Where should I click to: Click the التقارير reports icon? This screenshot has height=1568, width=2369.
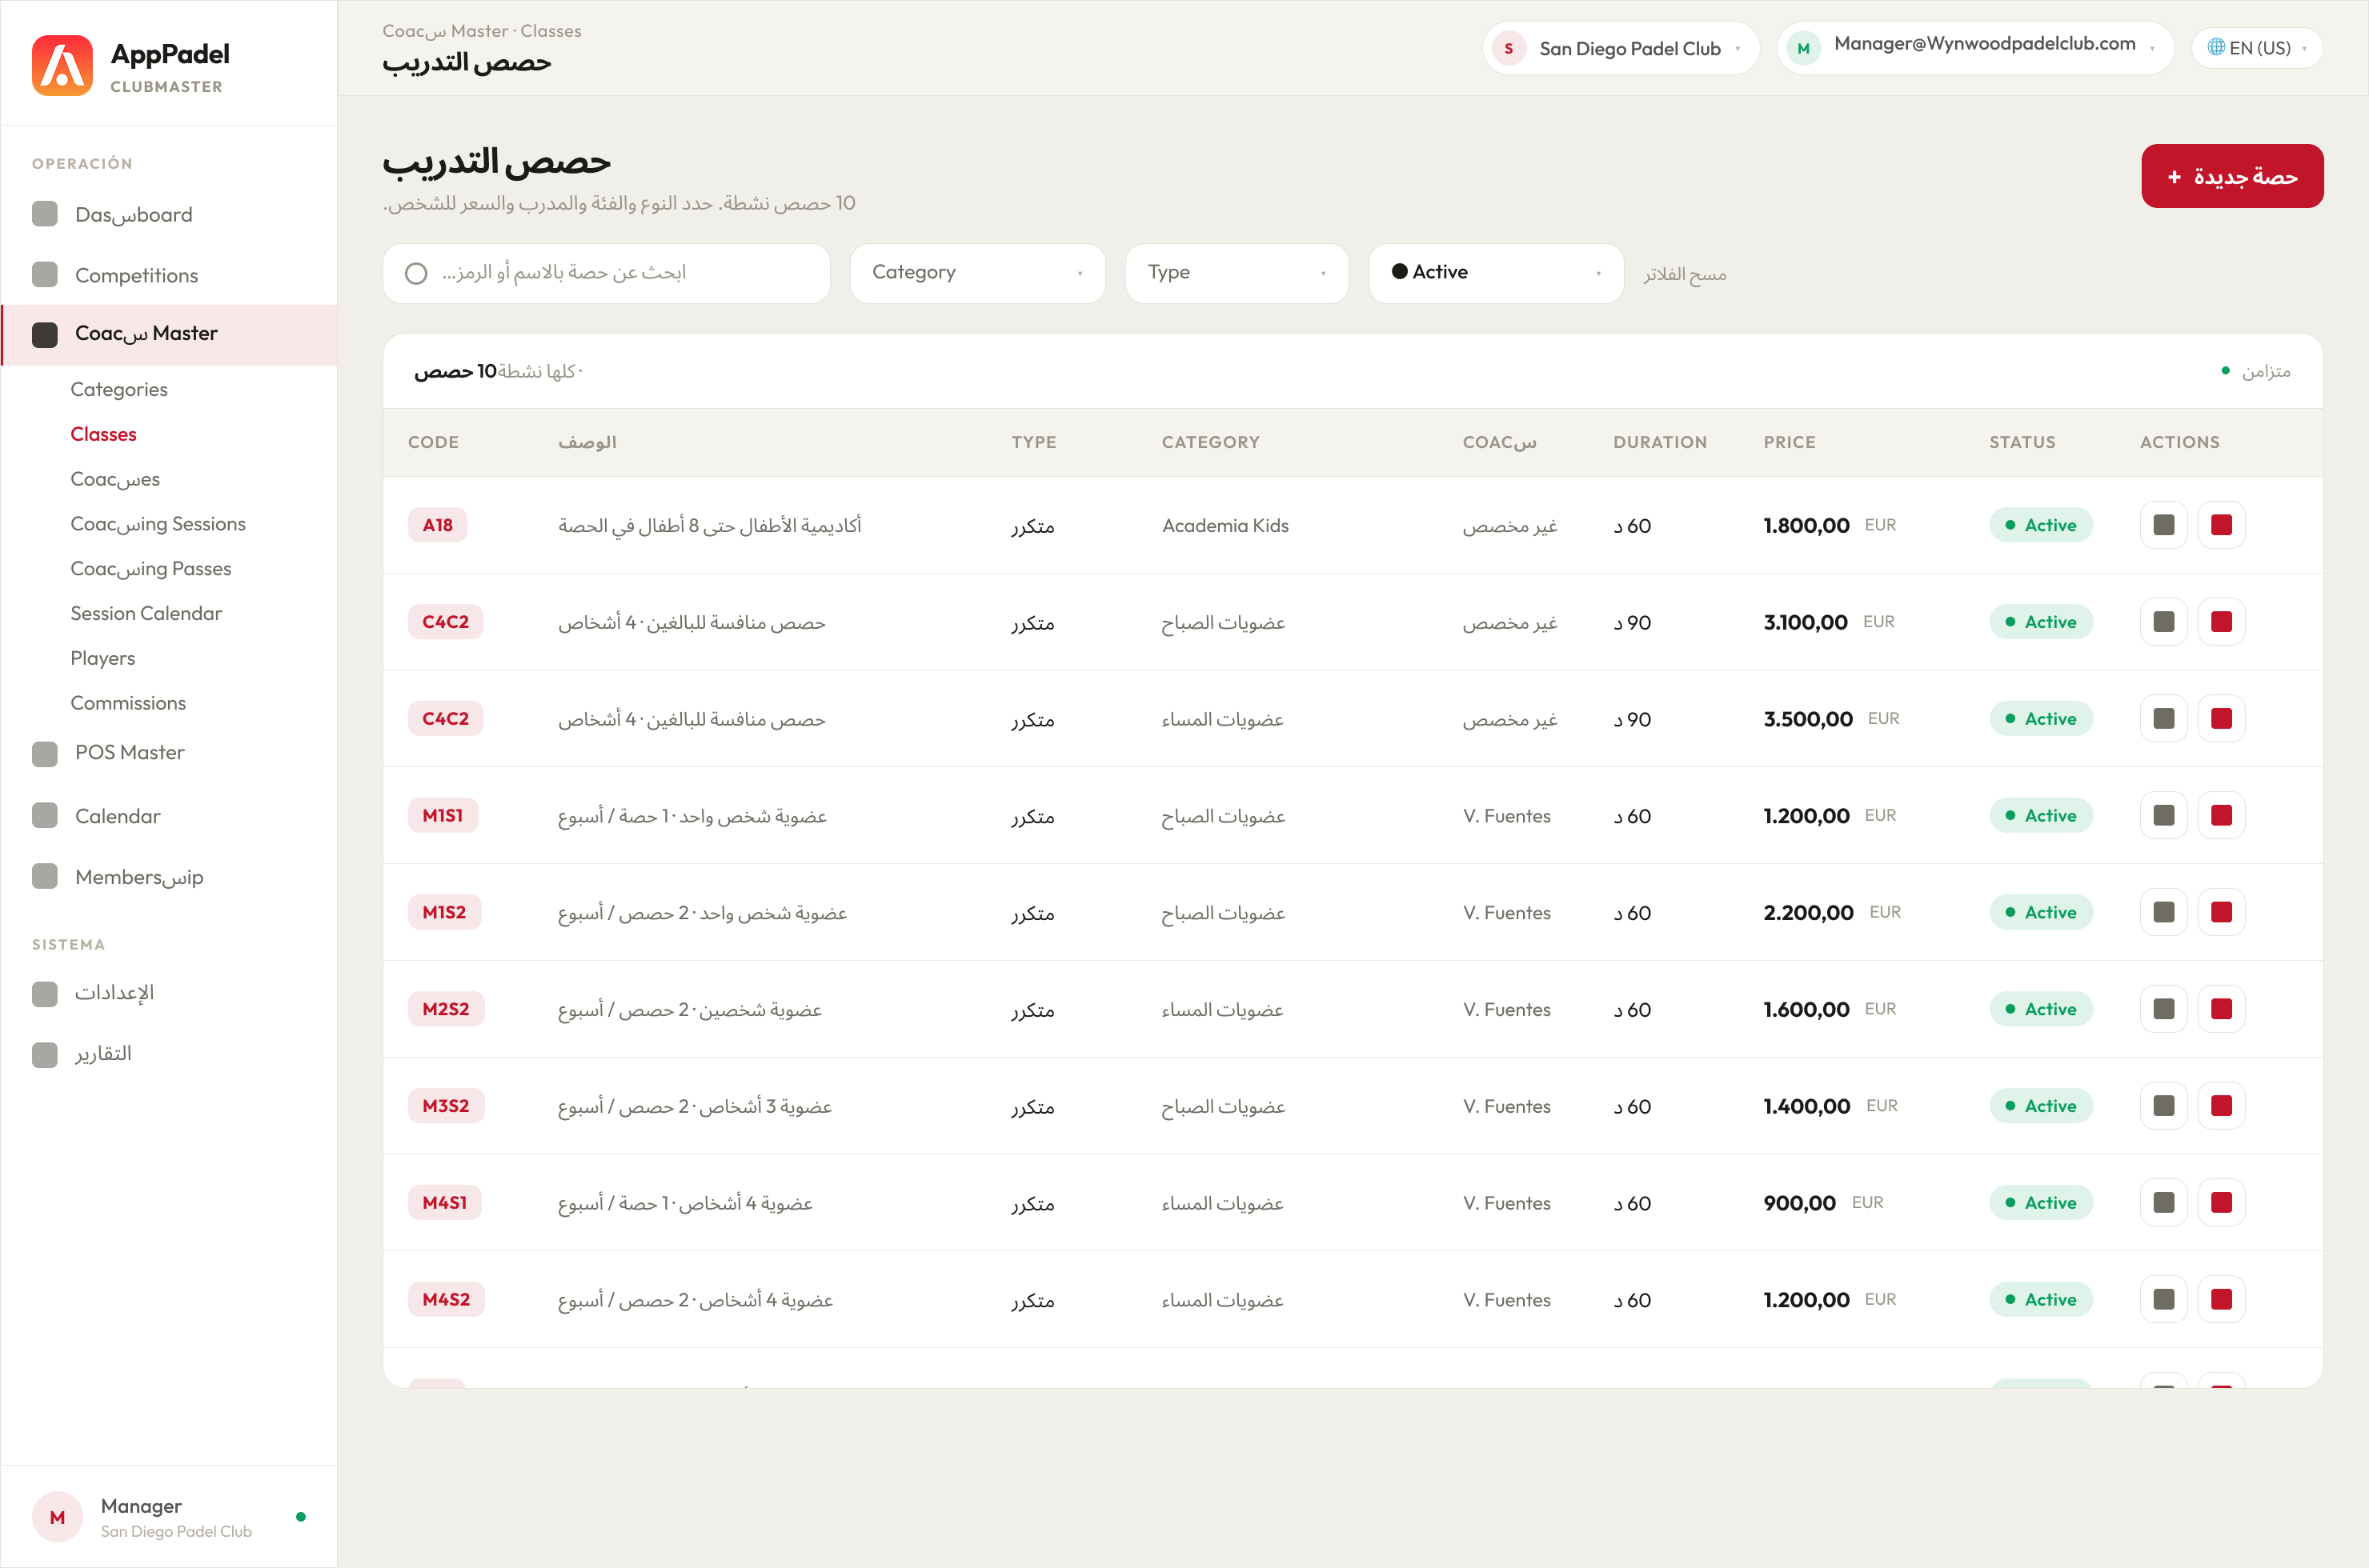point(45,1054)
